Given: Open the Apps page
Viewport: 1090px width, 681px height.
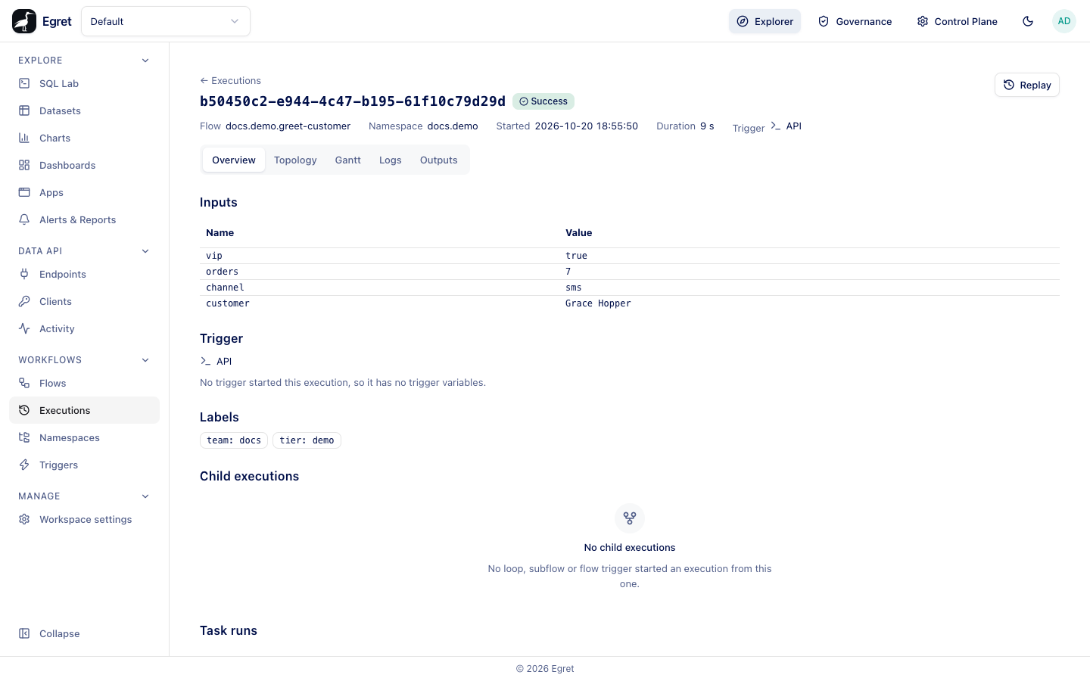Looking at the screenshot, I should click(84, 192).
